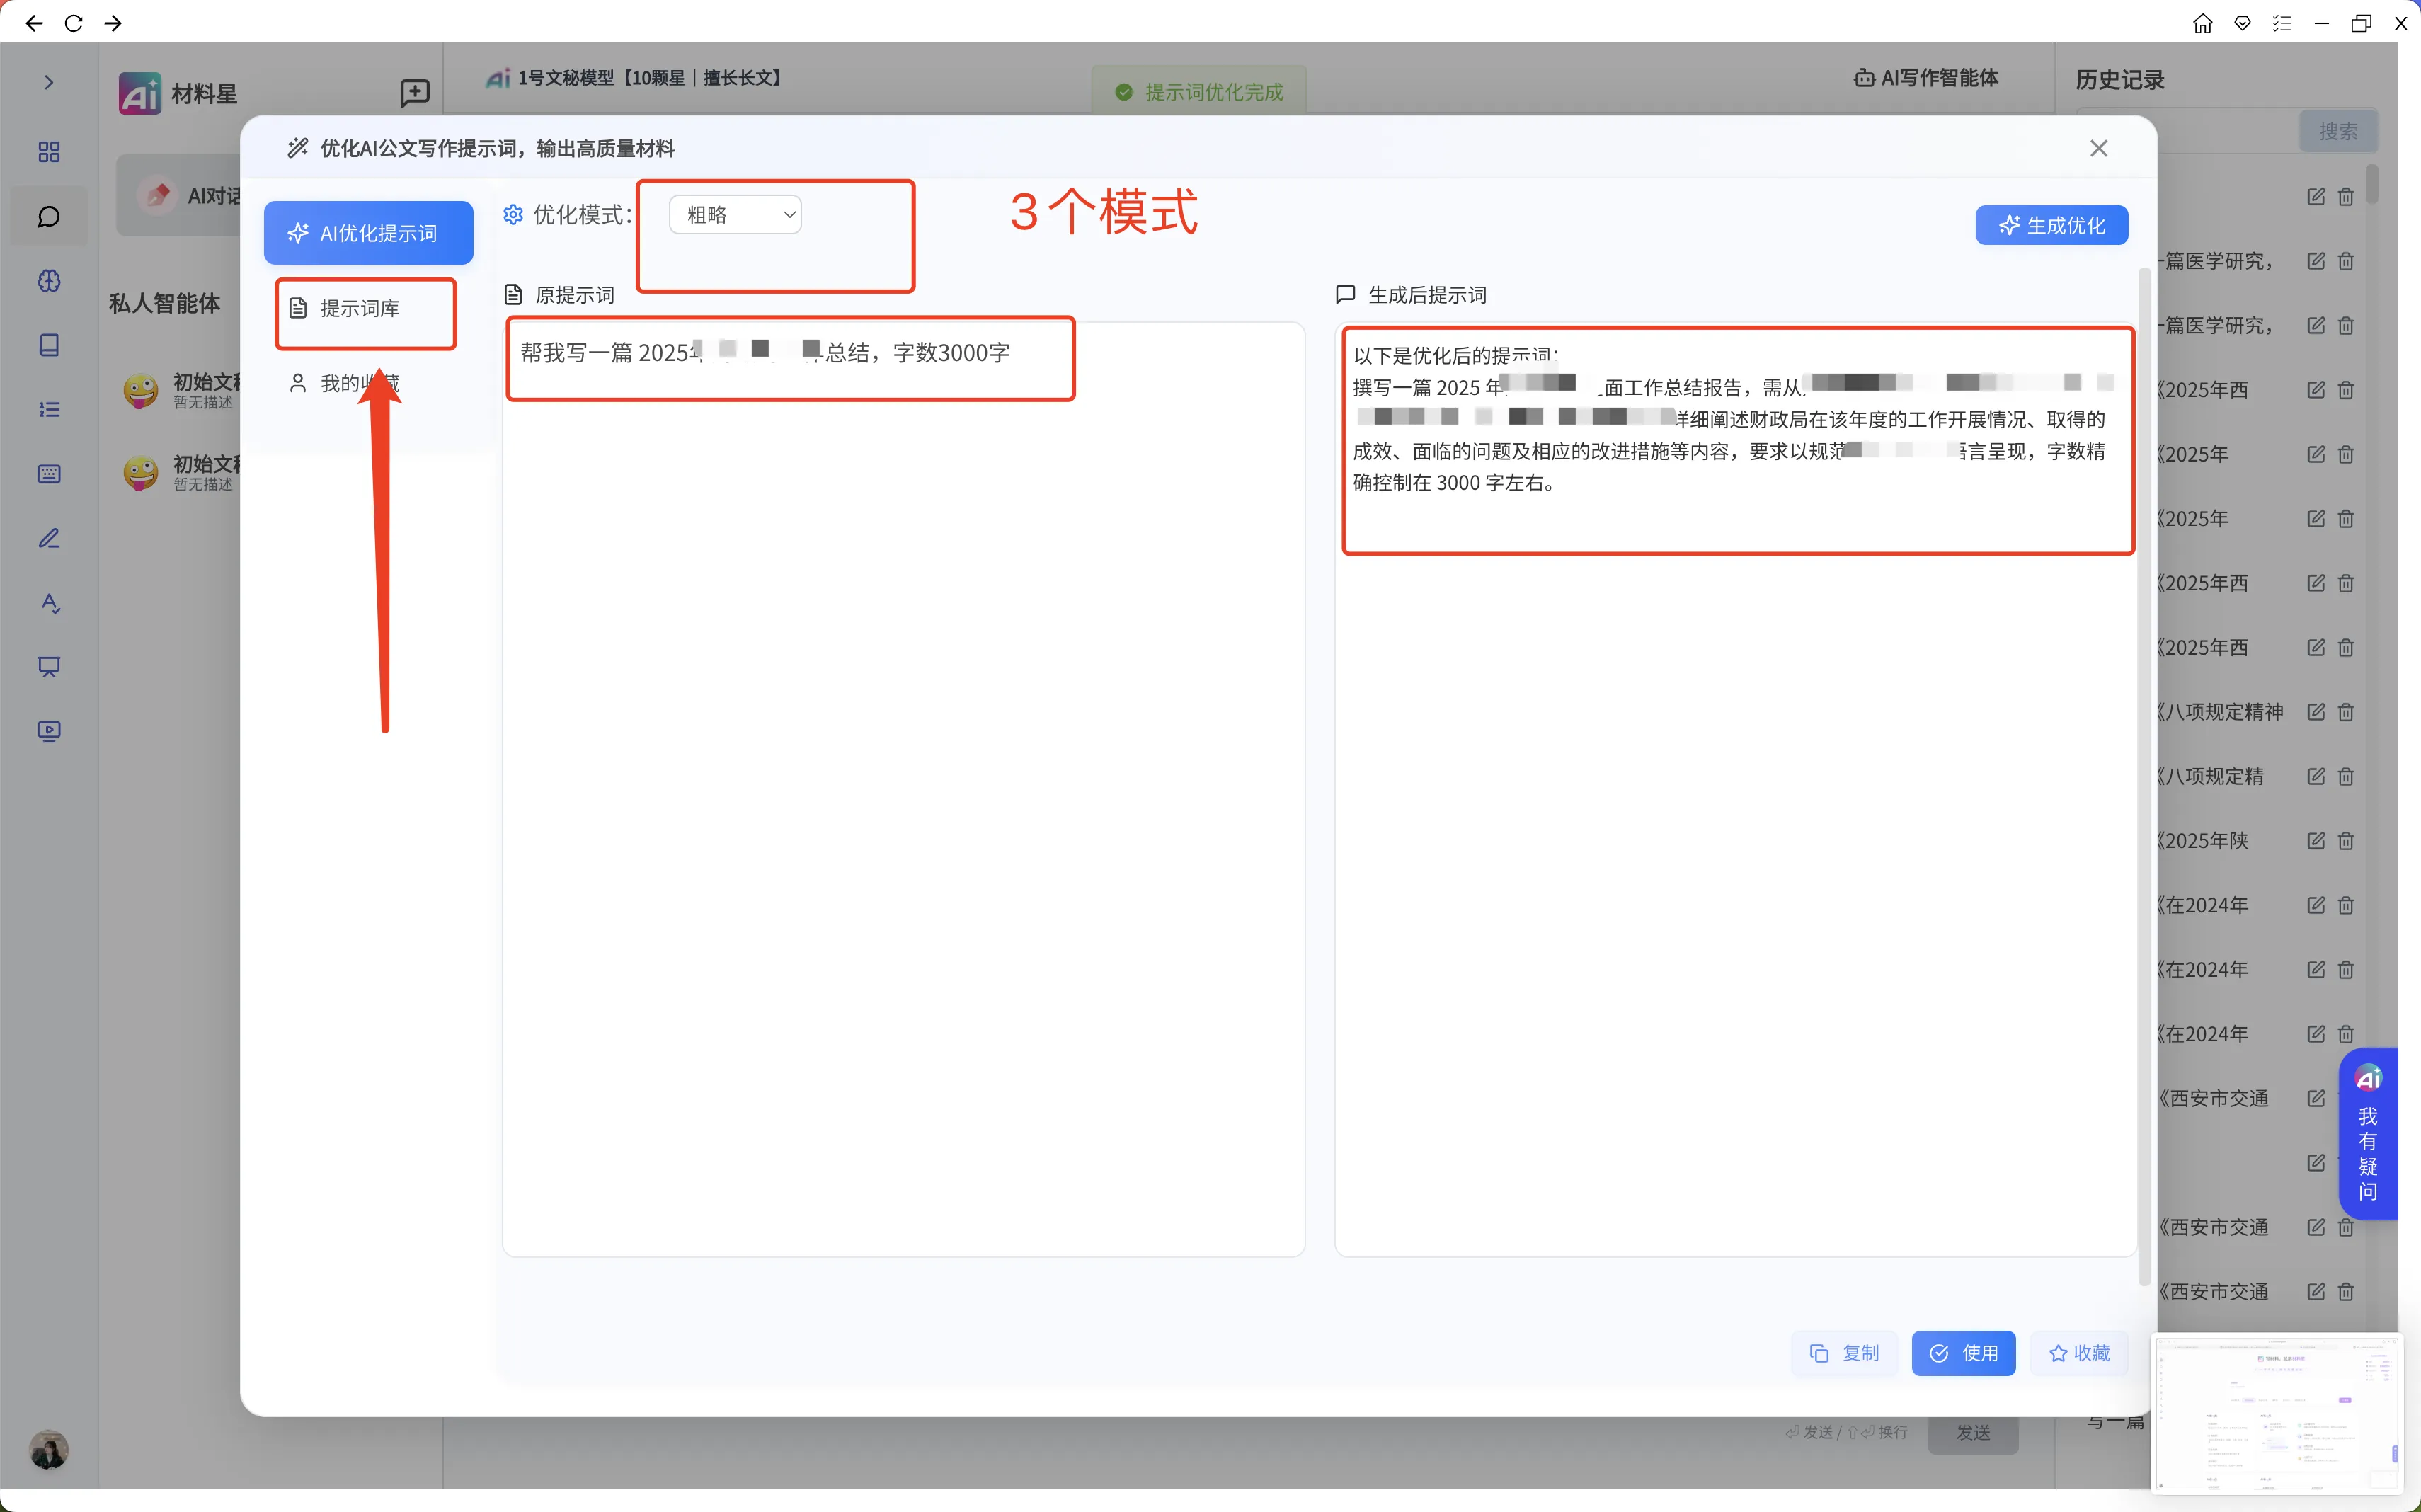Screen dimensions: 2421x1512
Task: Click the 收藏 button
Action: 2078,1353
